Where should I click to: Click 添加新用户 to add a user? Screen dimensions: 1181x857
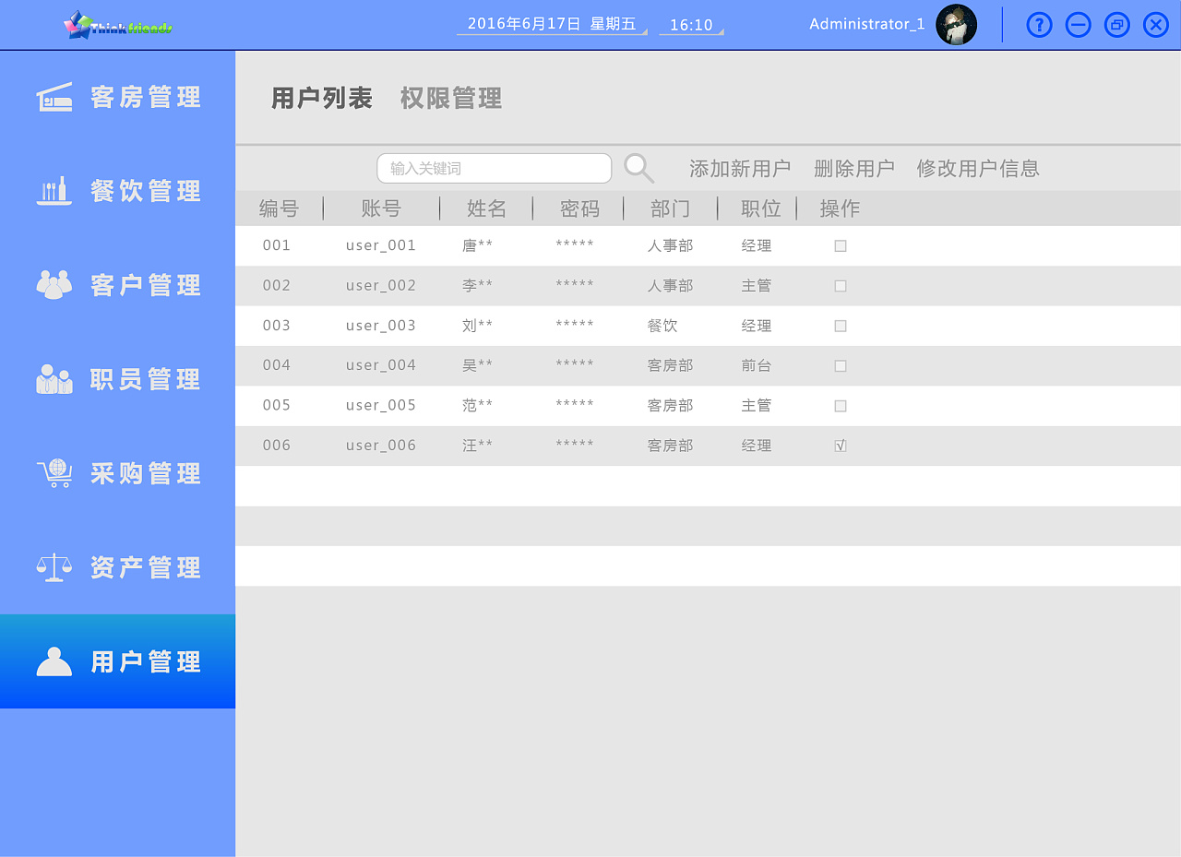coord(740,168)
